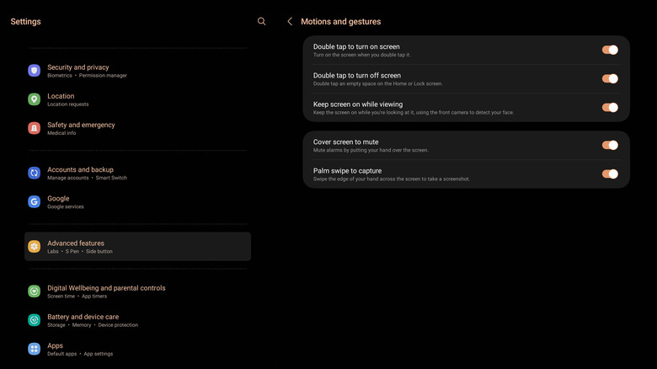Tap the Apps grid icon
657x369 pixels.
coord(34,349)
